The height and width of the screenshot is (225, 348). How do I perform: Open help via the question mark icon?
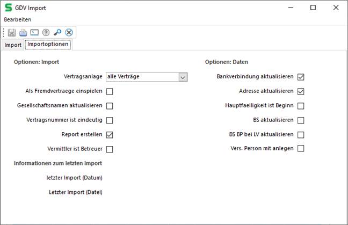click(x=46, y=32)
